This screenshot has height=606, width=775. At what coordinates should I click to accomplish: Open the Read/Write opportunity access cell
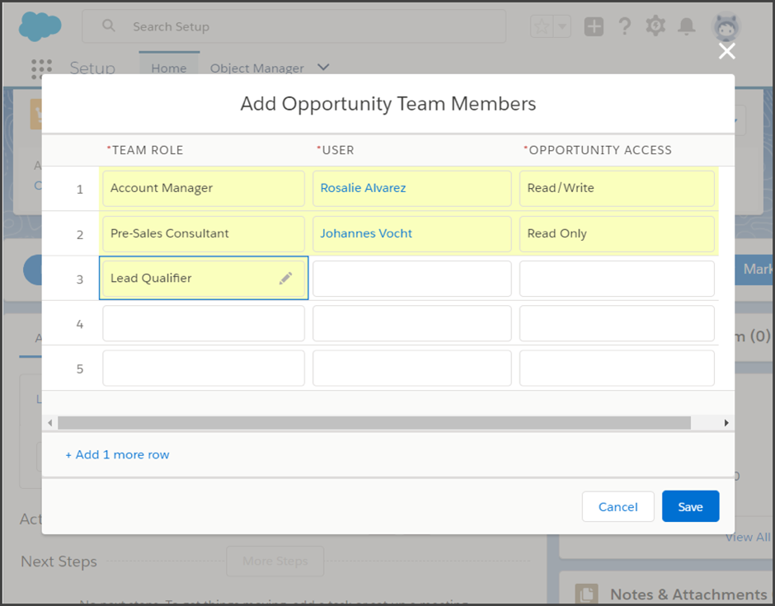617,188
